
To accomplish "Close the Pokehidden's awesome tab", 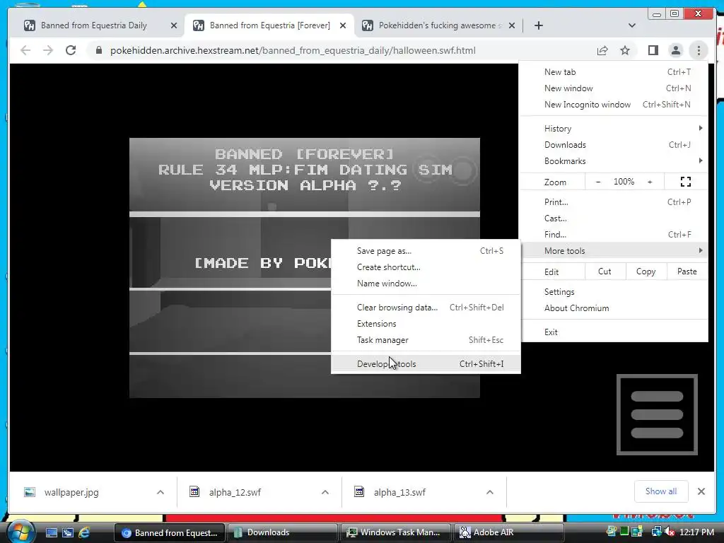I will coord(512,25).
